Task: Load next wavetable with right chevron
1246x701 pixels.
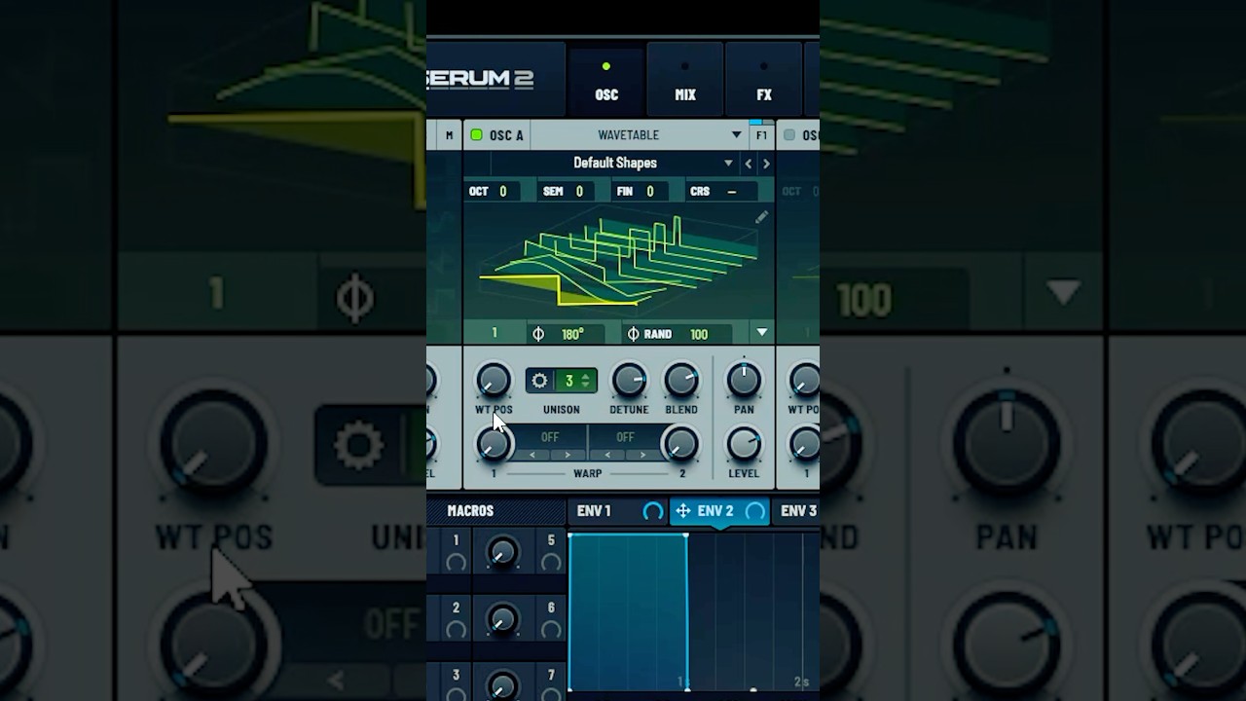Action: (766, 164)
